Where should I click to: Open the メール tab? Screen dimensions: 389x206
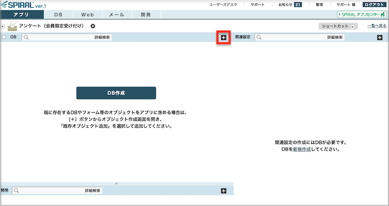117,14
